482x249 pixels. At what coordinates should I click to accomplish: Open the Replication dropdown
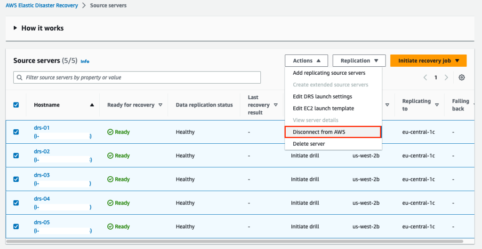359,61
